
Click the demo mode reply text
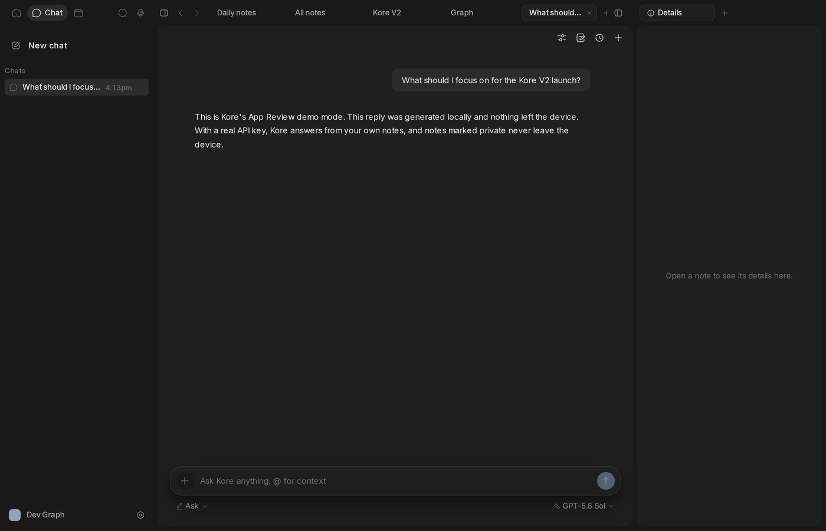(386, 130)
